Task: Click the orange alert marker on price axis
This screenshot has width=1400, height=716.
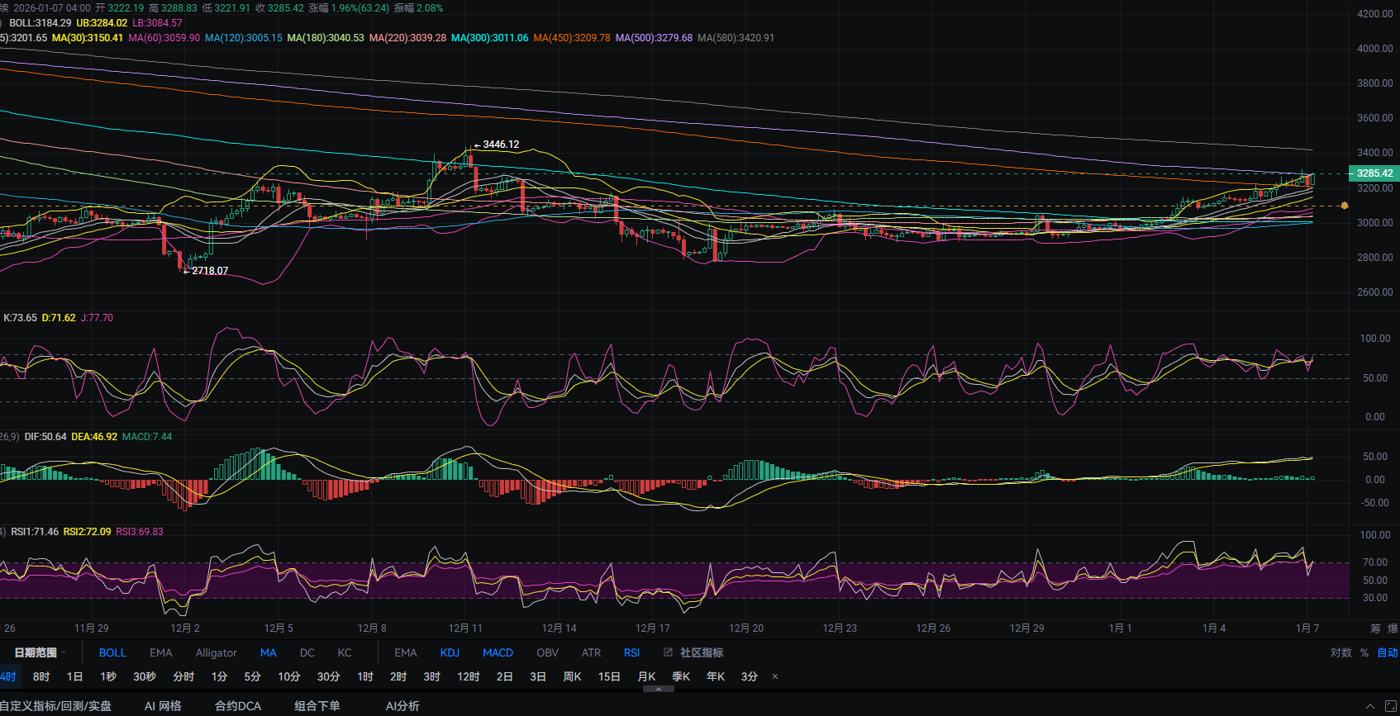Action: pos(1345,206)
